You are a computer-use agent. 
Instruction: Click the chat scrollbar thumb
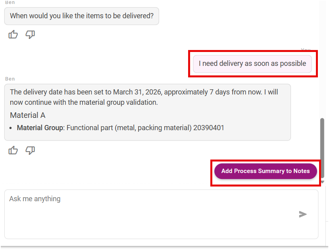pyautogui.click(x=322, y=147)
